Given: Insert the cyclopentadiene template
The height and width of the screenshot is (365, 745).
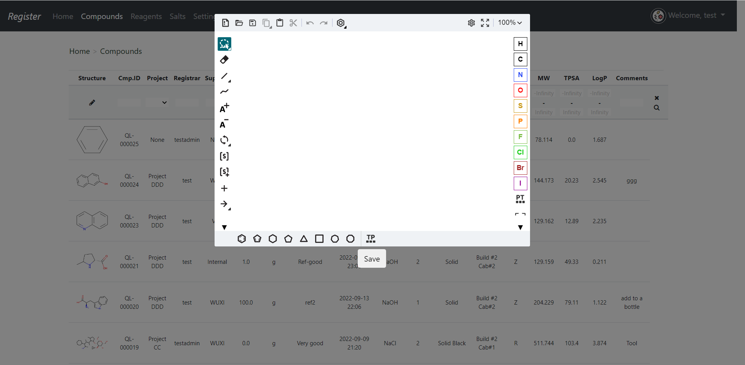Looking at the screenshot, I should point(257,239).
